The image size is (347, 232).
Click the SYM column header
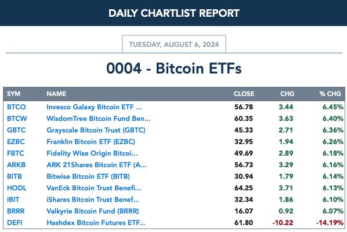[x=13, y=94]
